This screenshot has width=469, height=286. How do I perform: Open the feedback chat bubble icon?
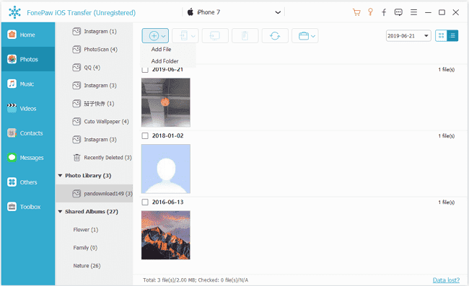tap(398, 12)
